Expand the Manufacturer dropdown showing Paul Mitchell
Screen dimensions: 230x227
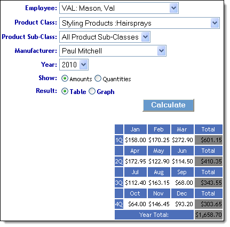[x=161, y=51]
